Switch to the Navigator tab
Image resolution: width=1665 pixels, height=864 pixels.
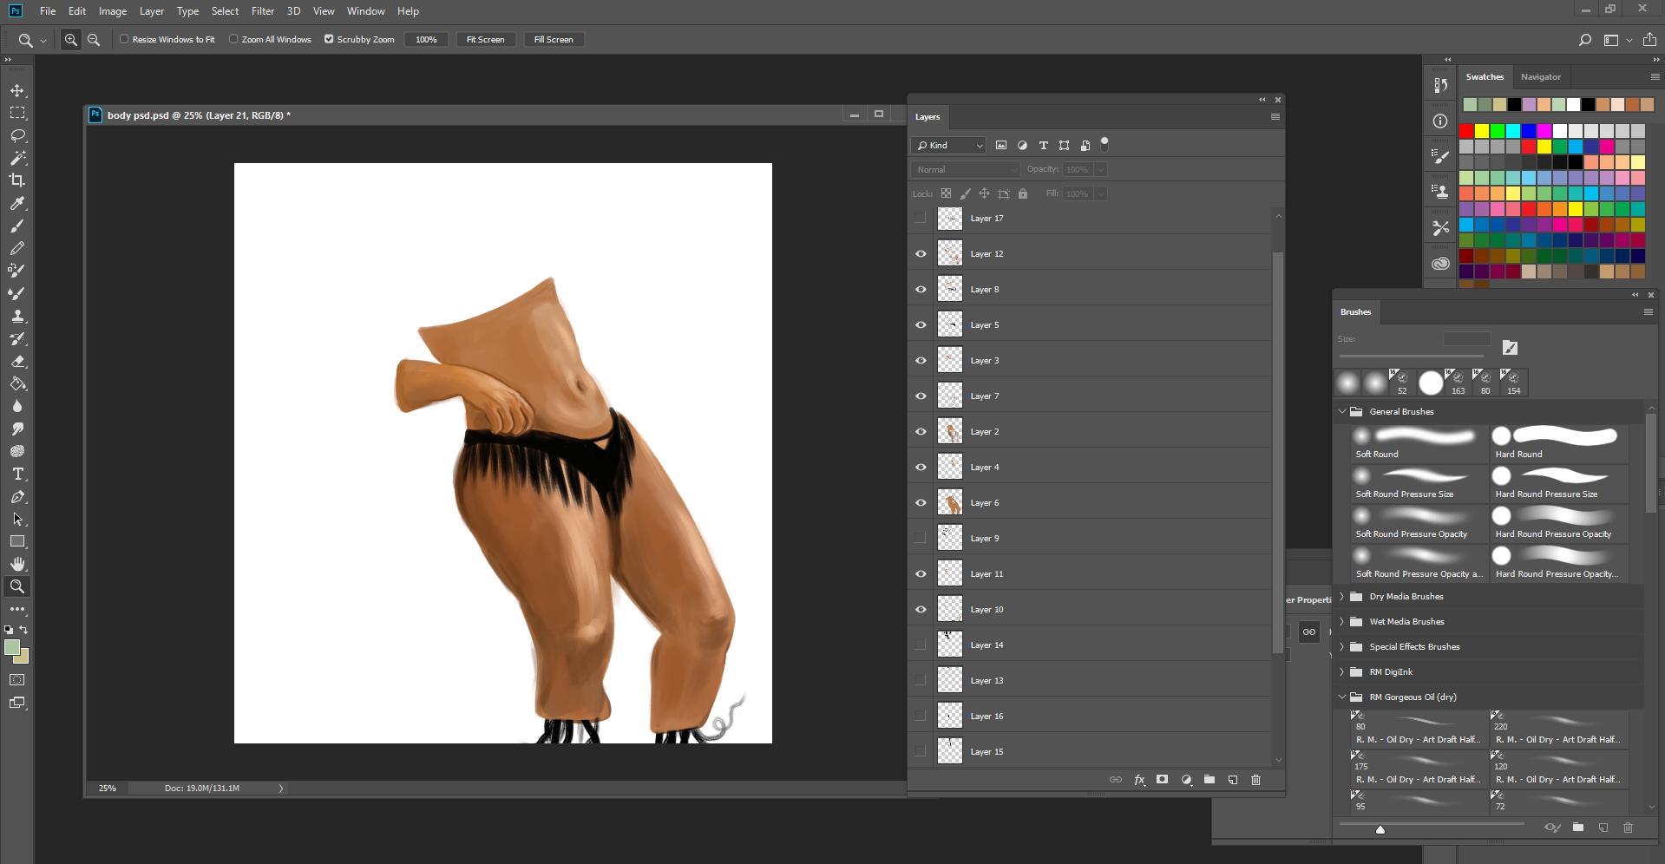[1541, 77]
